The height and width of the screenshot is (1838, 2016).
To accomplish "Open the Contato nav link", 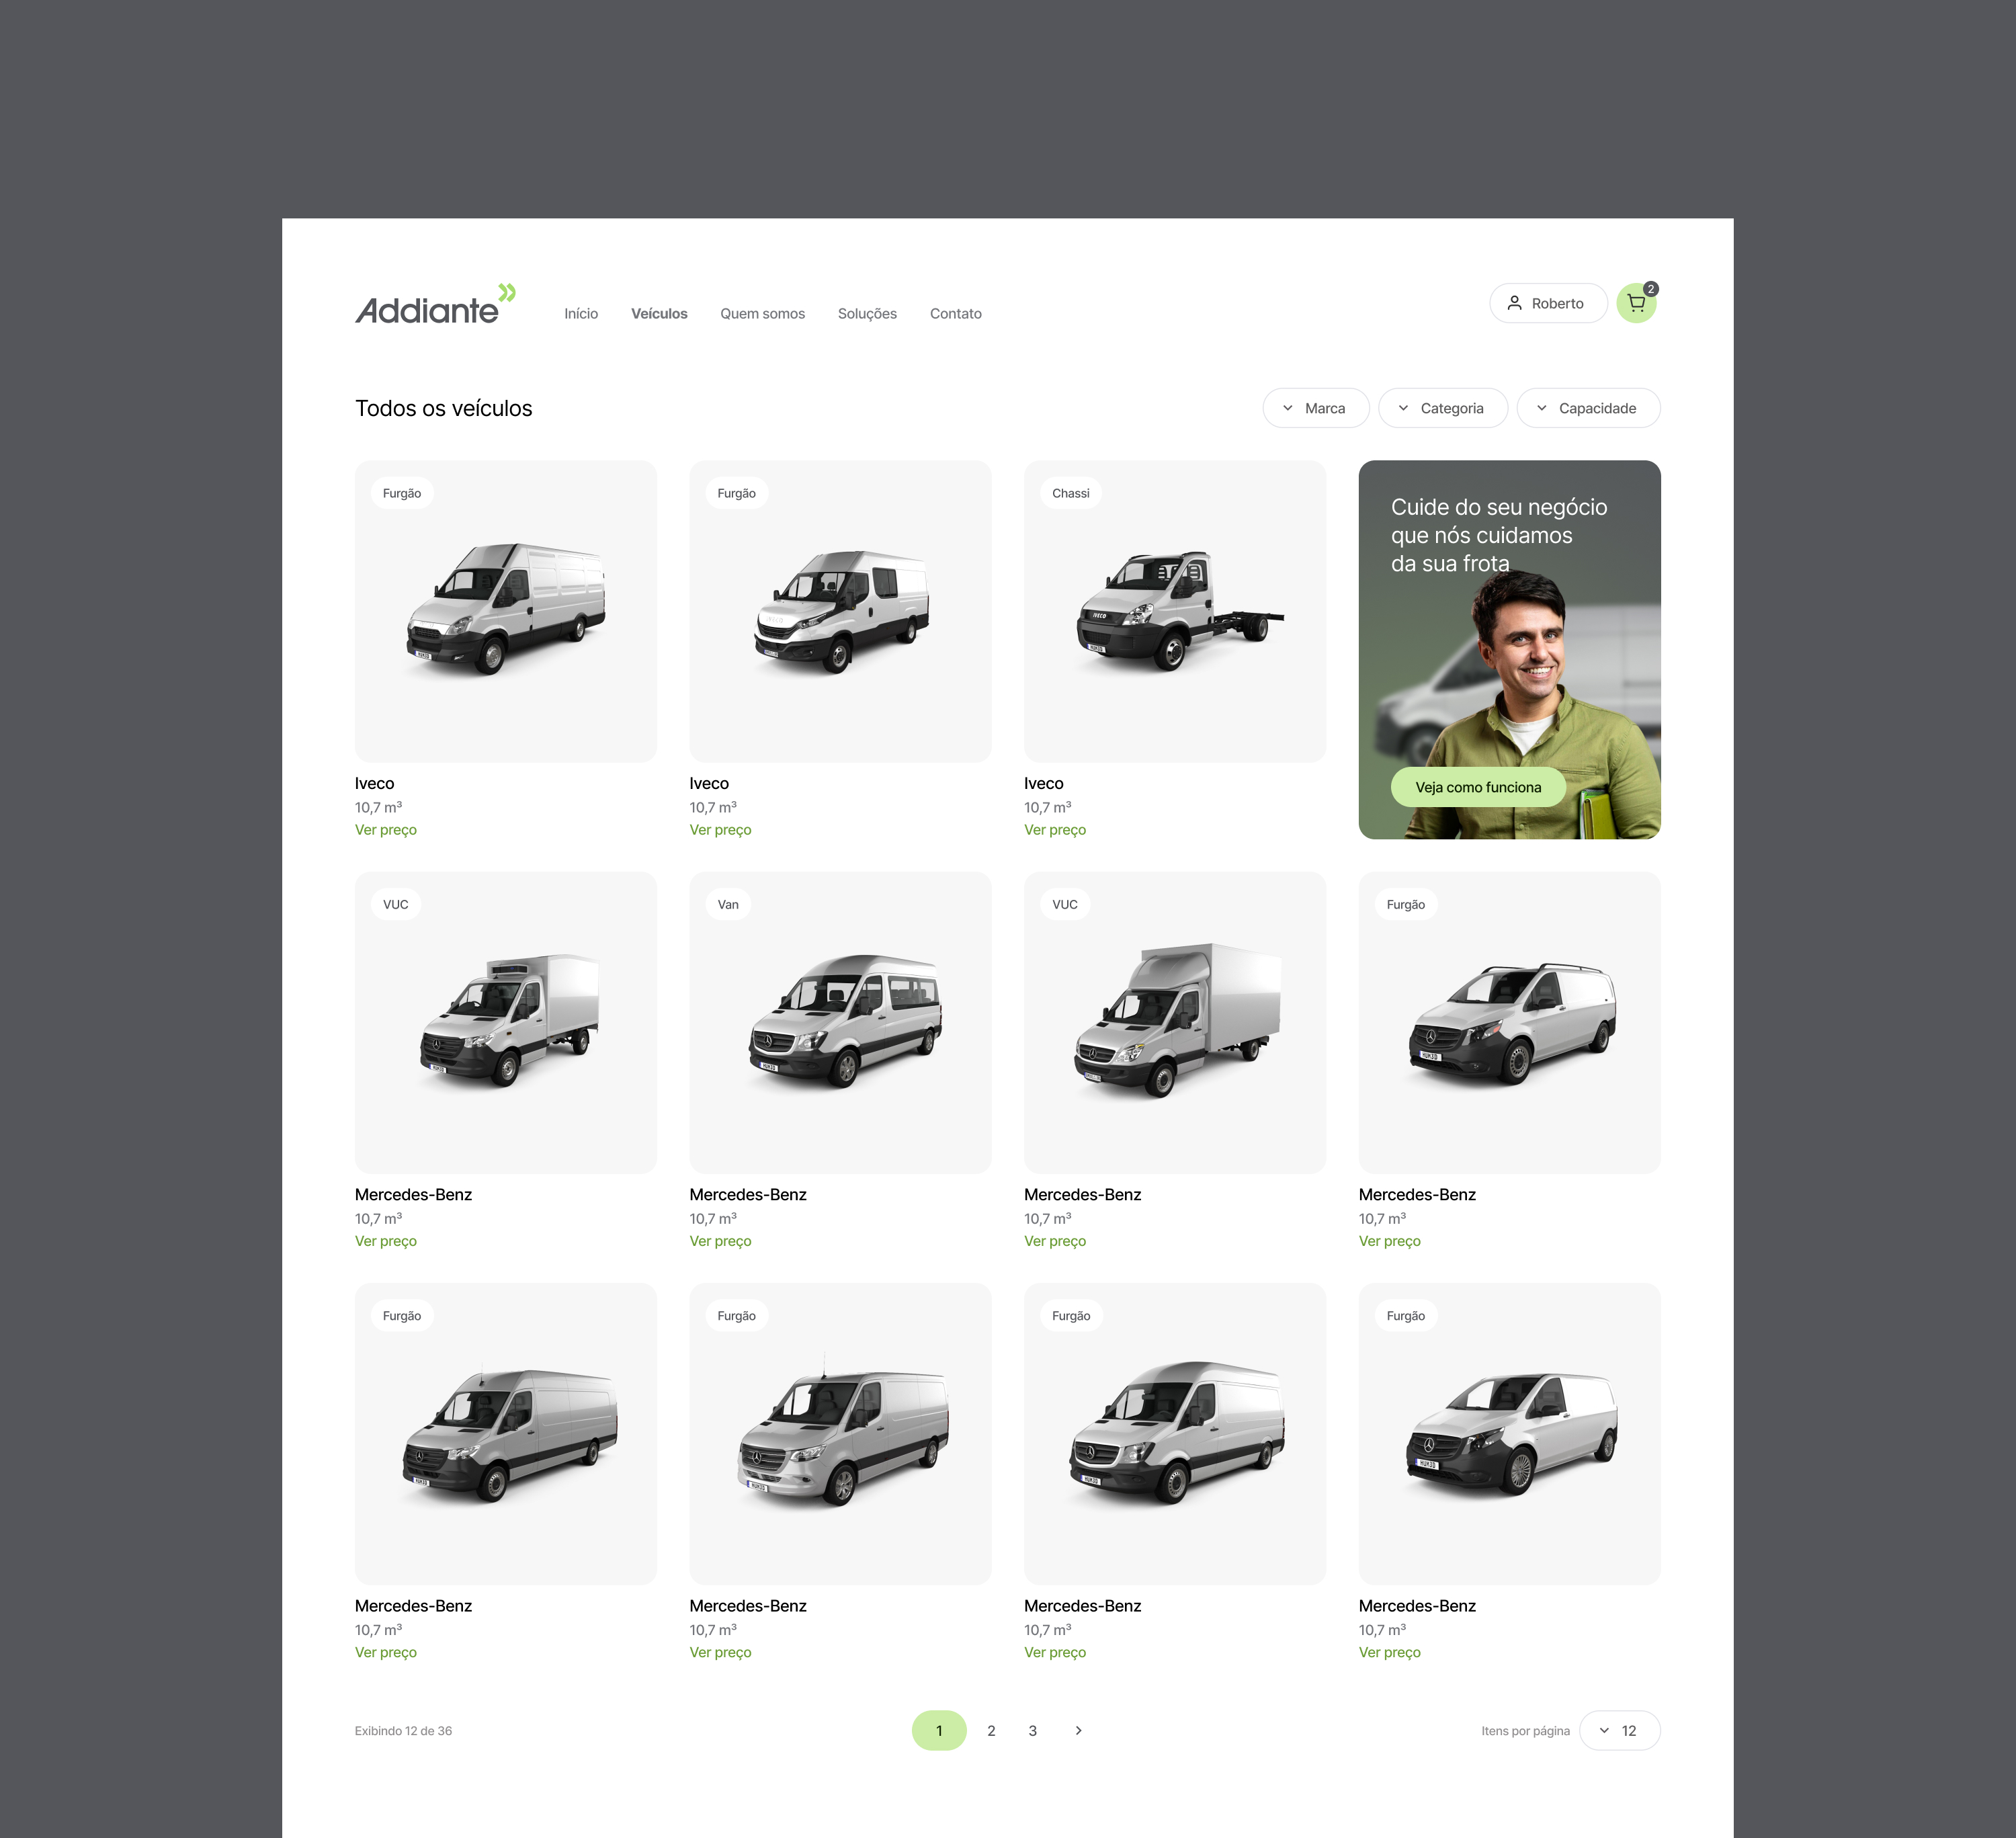I will [955, 313].
